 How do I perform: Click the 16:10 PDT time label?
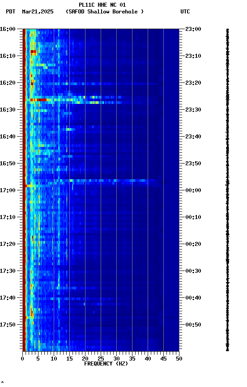(x=8, y=56)
